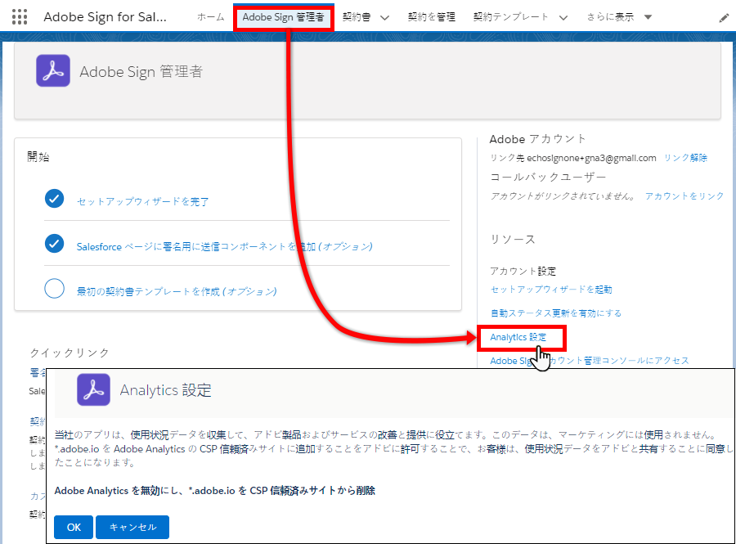The width and height of the screenshot is (736, 544).
Task: Click the リンク解除 link
Action: [x=685, y=158]
